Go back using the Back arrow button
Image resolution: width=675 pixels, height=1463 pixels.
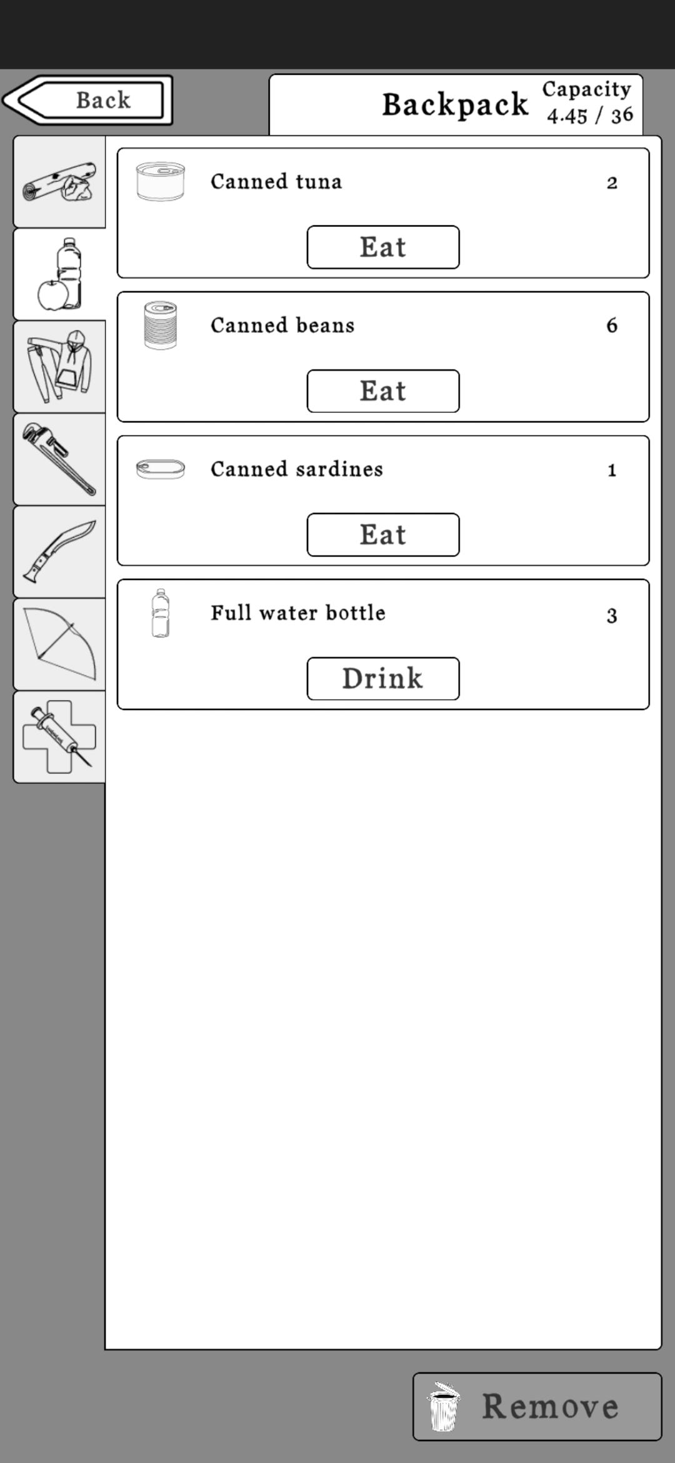pos(89,100)
